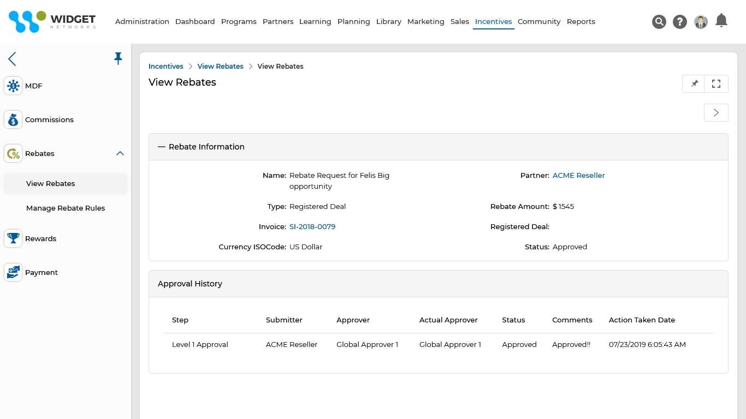This screenshot has height=419, width=746.
Task: Open the Marketing top menu
Action: click(425, 22)
